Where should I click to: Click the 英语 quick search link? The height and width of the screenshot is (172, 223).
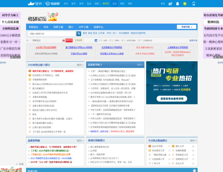coord(90,33)
